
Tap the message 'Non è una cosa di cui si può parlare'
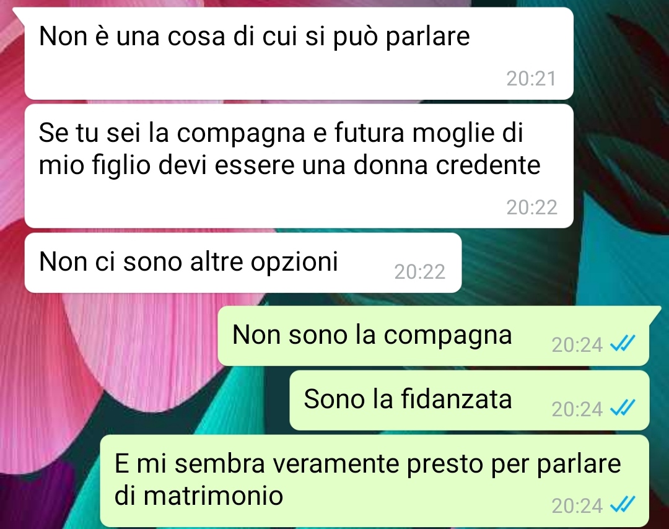click(299, 54)
